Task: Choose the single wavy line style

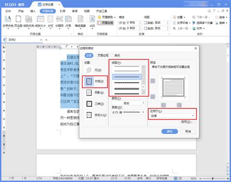Action: coord(127,71)
